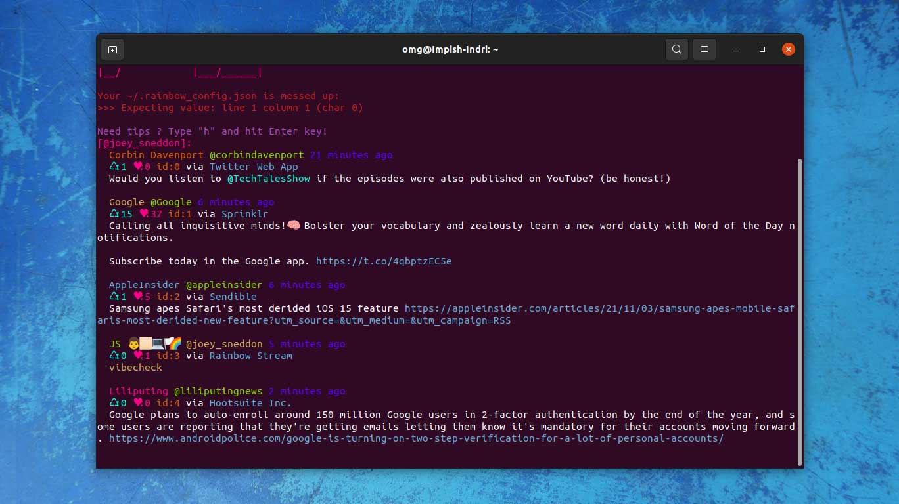Open the terminal hamburger menu
Image resolution: width=899 pixels, height=504 pixels.
tap(704, 49)
